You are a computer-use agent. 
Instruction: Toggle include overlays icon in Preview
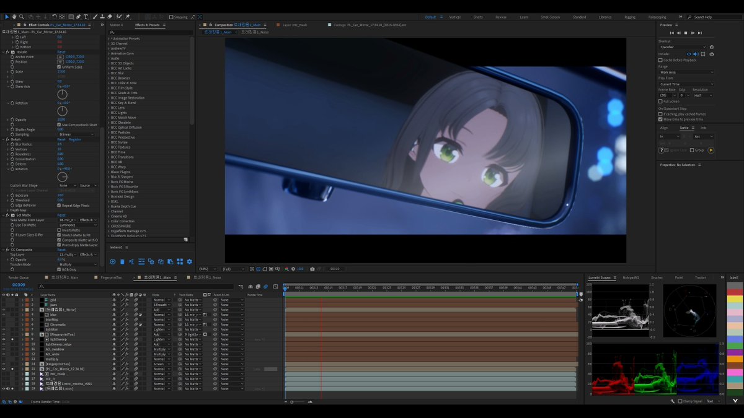click(x=702, y=54)
